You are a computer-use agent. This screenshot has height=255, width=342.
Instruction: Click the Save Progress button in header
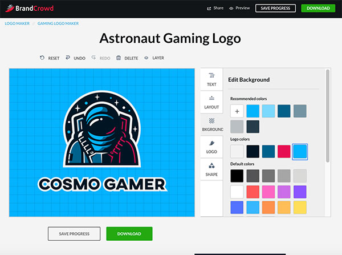coord(275,9)
